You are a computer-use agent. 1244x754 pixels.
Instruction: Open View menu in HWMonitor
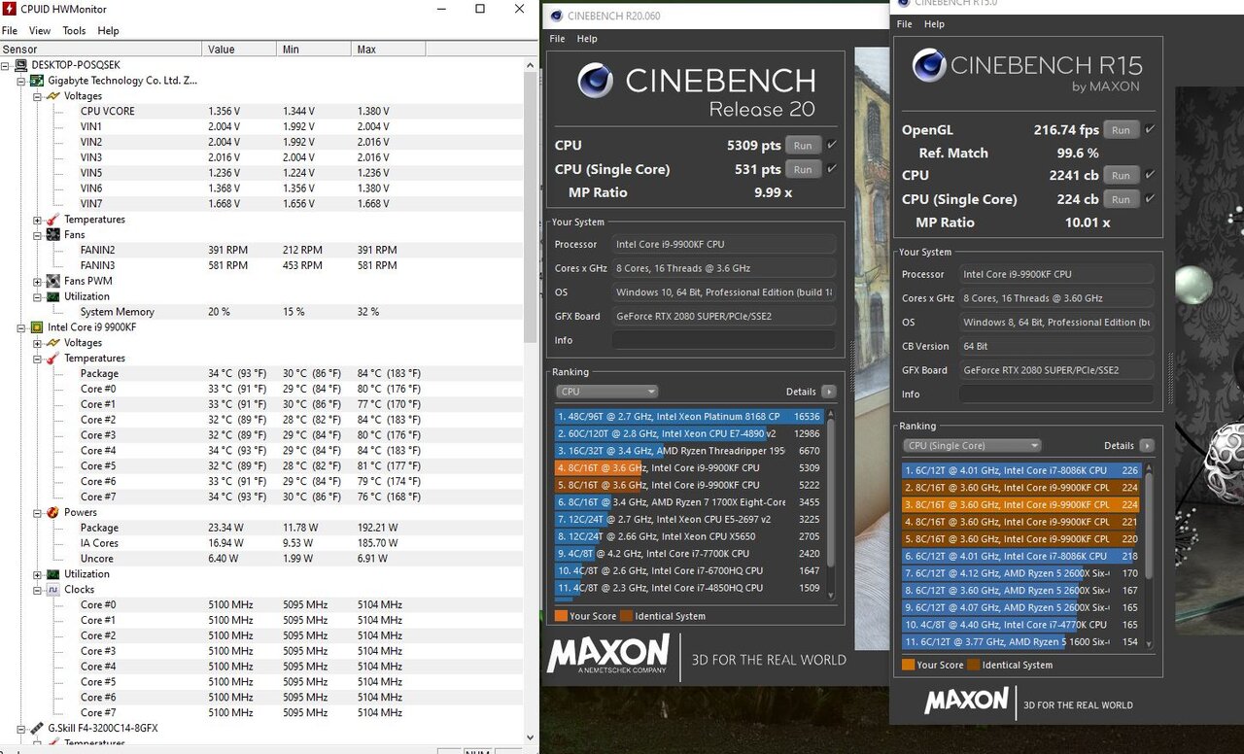pos(40,30)
